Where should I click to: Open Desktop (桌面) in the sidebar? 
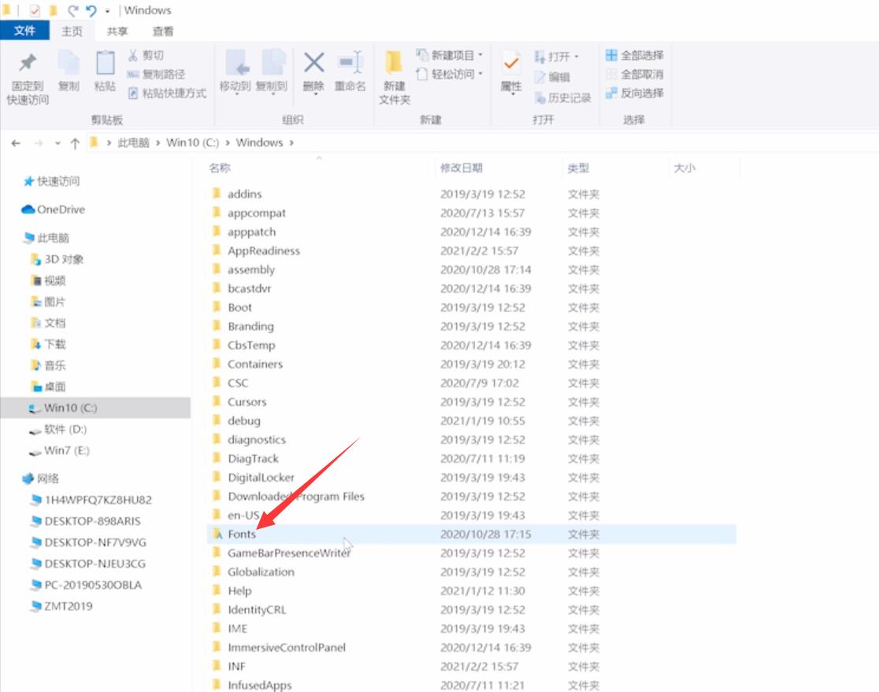[48, 387]
